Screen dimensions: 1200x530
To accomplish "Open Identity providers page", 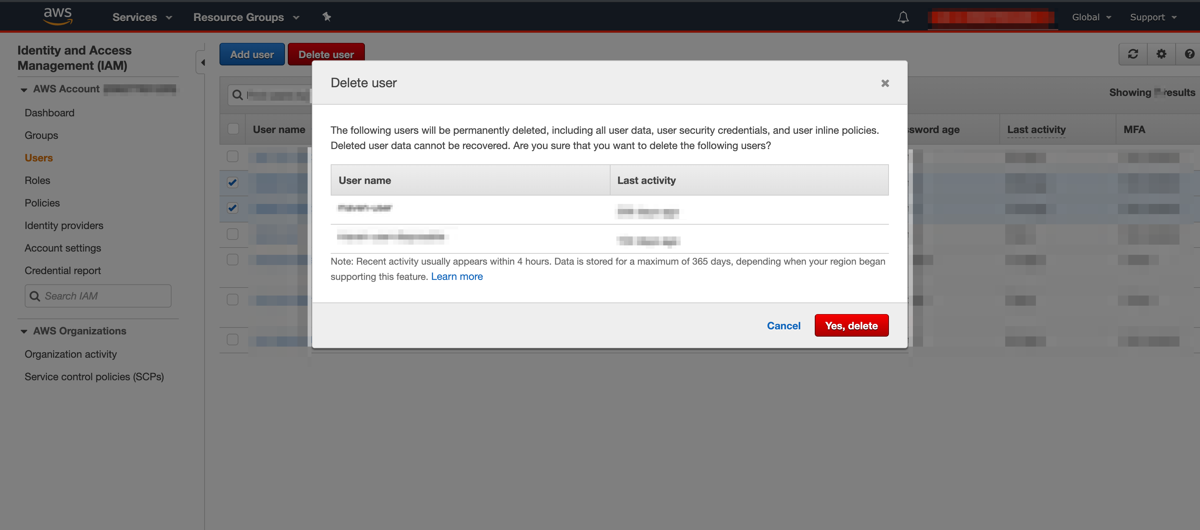I will pyautogui.click(x=64, y=226).
